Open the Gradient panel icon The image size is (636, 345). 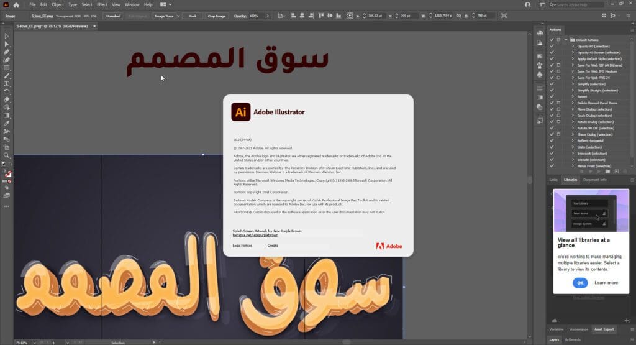(540, 98)
